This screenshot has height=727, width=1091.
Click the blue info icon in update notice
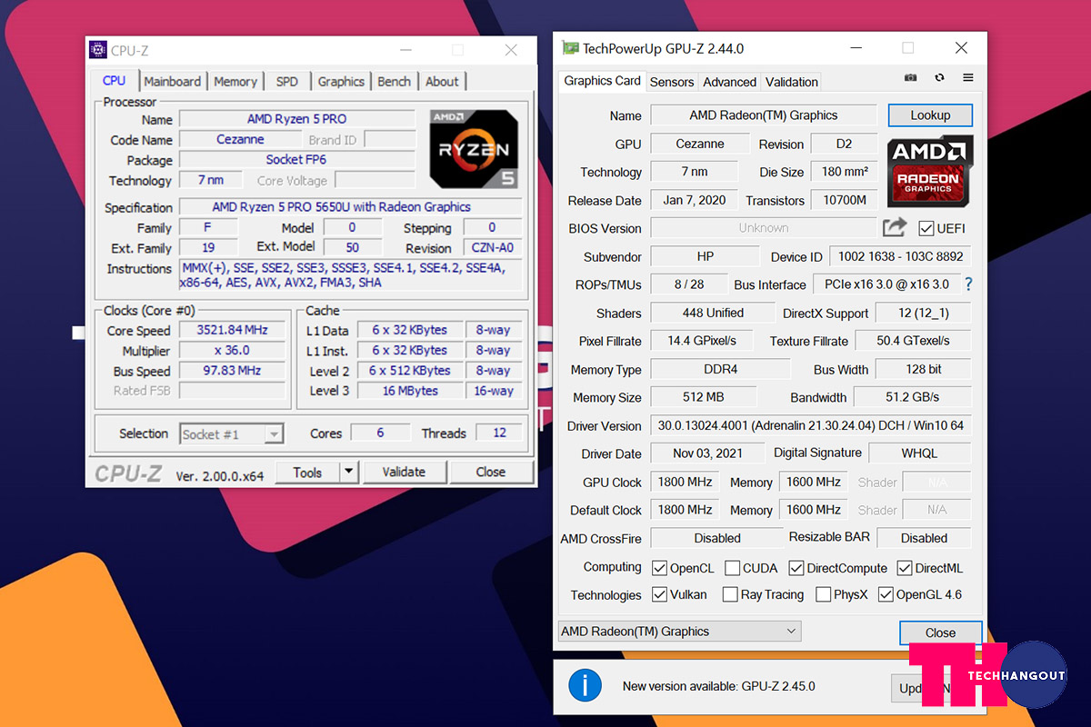(x=585, y=685)
